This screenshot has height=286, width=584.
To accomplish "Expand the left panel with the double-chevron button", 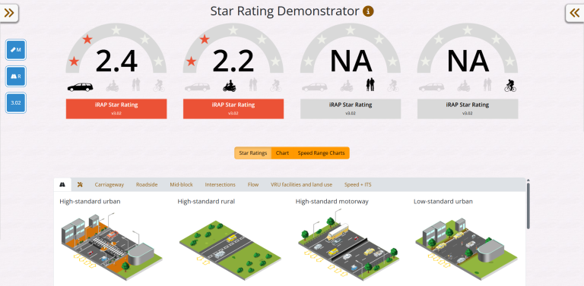I will [9, 13].
